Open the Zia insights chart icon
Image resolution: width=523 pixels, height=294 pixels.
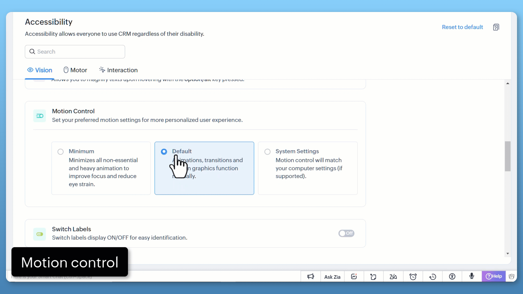coord(354,277)
